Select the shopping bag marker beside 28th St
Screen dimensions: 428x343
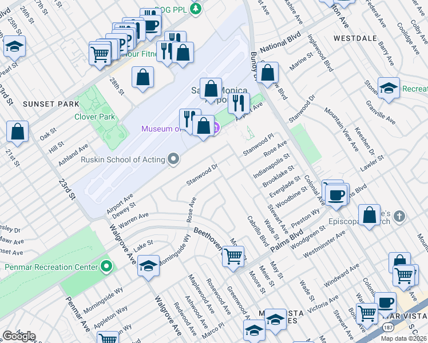coord(142,78)
